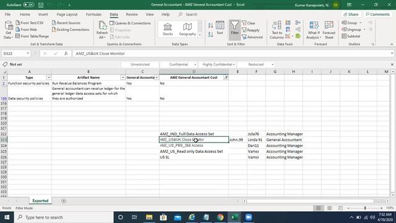Viewport: 396px width, 223px height.
Task: Click the Group rows icon
Action: pyautogui.click(x=350, y=23)
